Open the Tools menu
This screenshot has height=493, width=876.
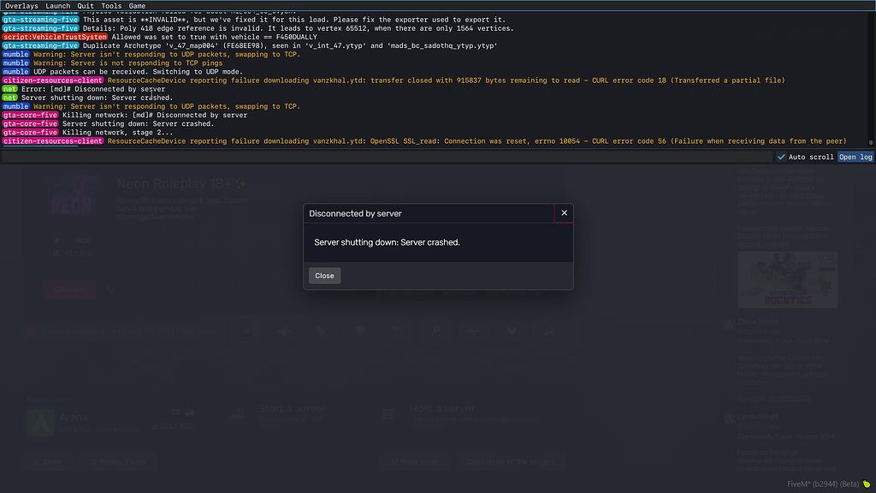click(x=112, y=5)
